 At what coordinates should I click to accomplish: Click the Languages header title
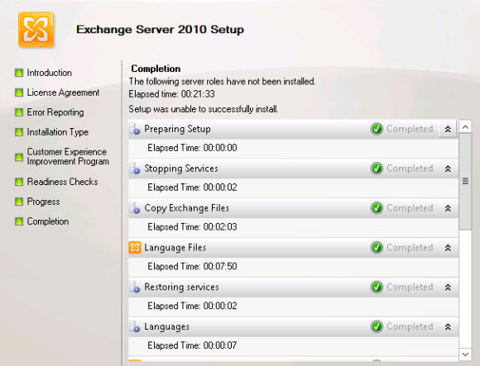(x=166, y=326)
